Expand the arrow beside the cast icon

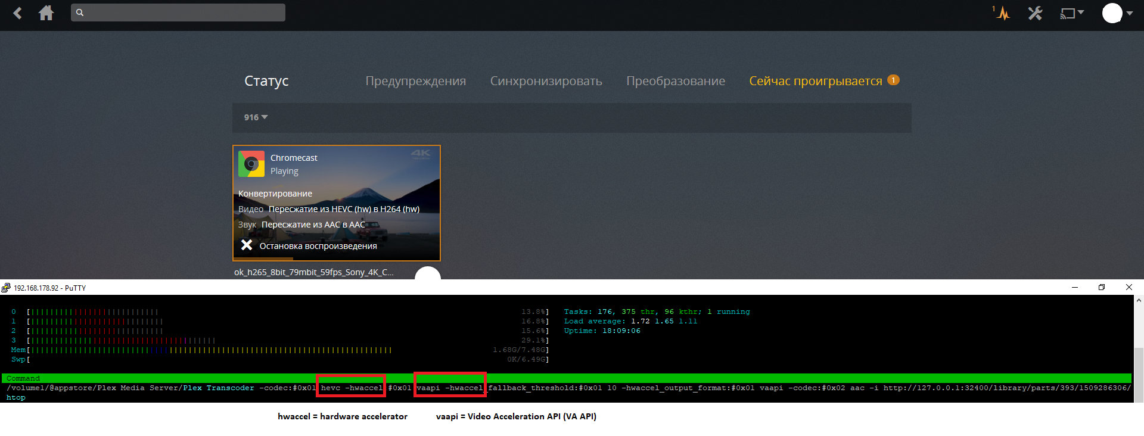[x=1081, y=13]
